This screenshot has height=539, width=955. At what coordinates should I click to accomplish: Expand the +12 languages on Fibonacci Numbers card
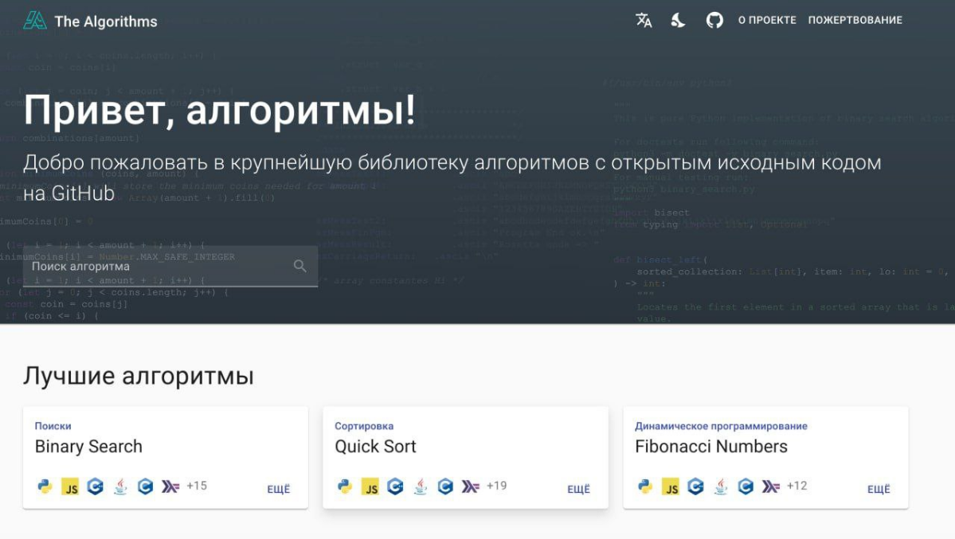coord(796,487)
